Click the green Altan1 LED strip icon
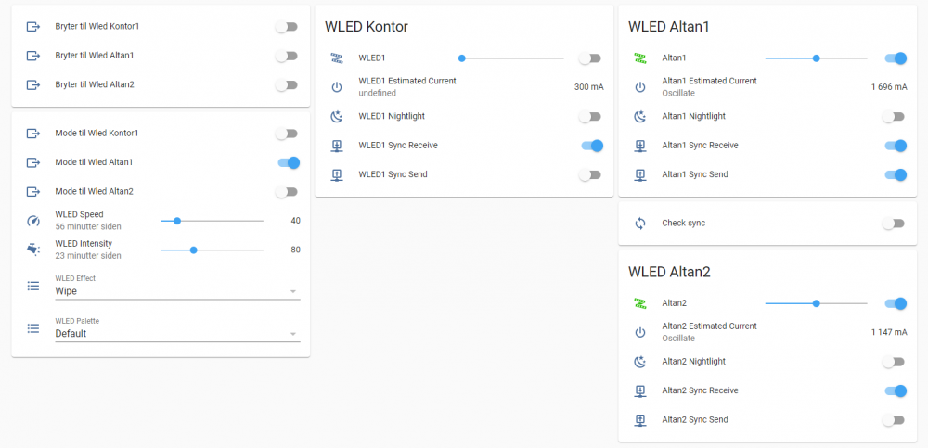The width and height of the screenshot is (928, 448). [639, 58]
